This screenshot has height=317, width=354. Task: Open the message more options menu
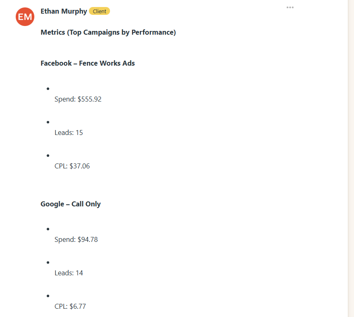290,7
